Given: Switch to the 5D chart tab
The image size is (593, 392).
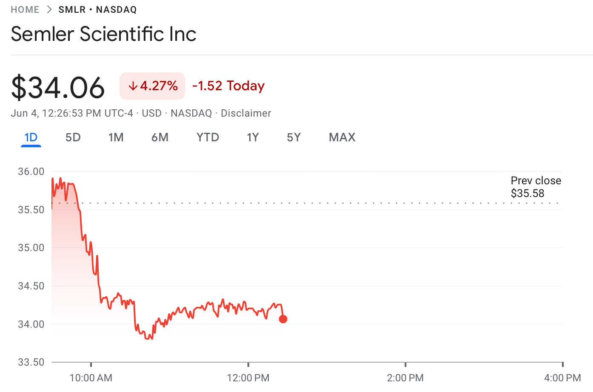Looking at the screenshot, I should 73,137.
